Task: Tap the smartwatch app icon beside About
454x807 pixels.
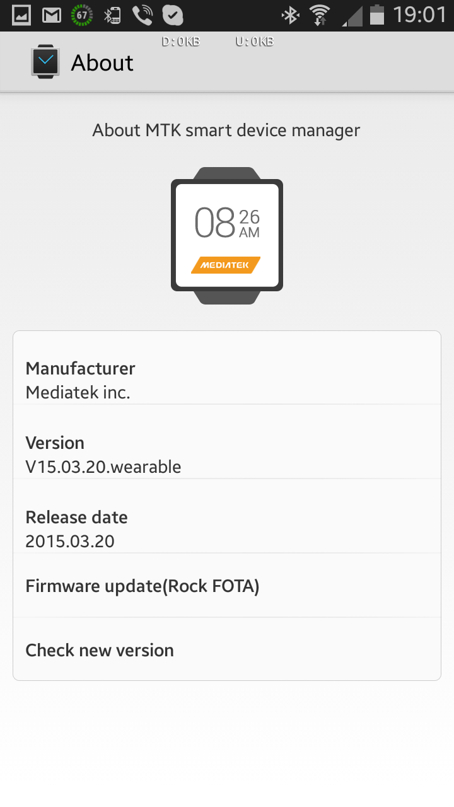Action: (45, 63)
